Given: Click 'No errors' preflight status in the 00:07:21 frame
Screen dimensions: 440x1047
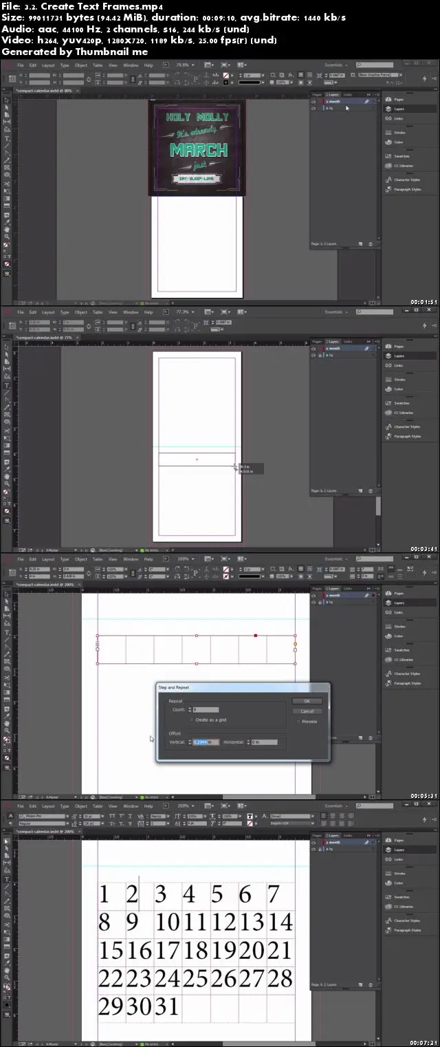Looking at the screenshot, I should (151, 1043).
